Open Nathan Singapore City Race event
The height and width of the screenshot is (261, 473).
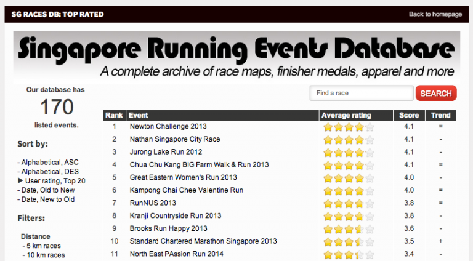coord(175,139)
